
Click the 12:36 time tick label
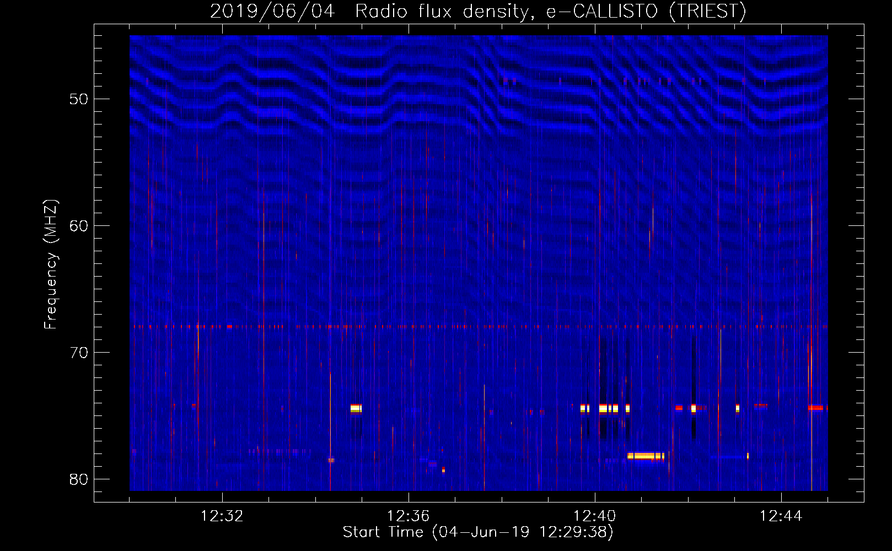409,516
